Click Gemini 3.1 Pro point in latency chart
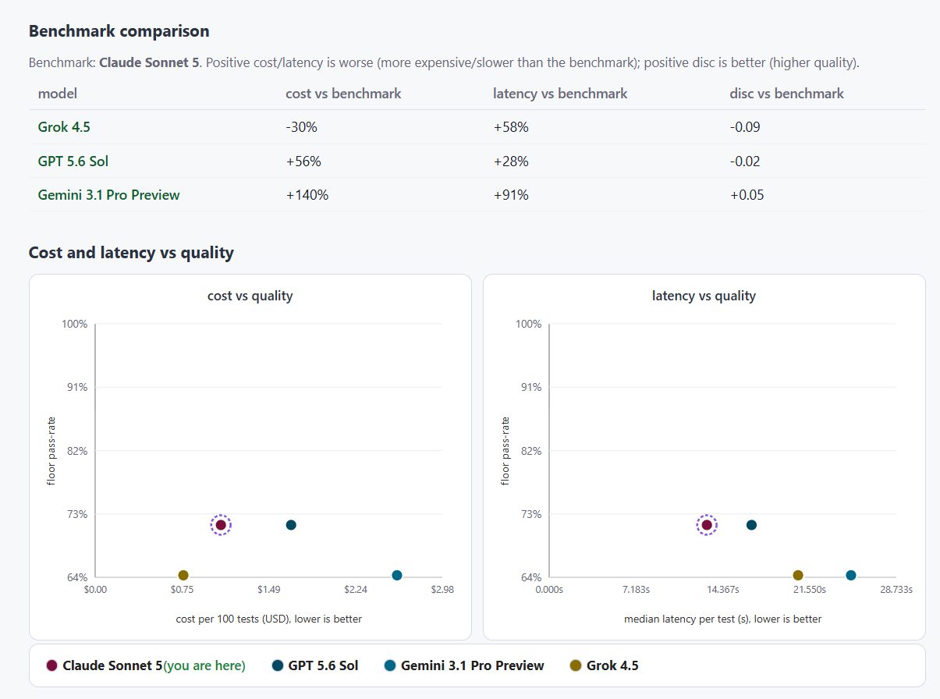940x699 pixels. click(851, 575)
